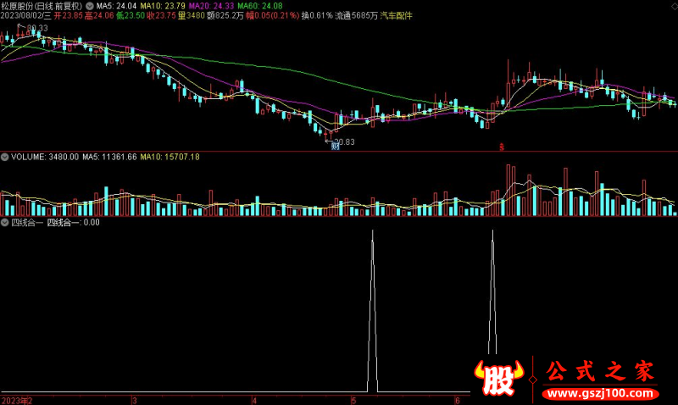Click the VOLUME: 3480.00 label

point(45,158)
